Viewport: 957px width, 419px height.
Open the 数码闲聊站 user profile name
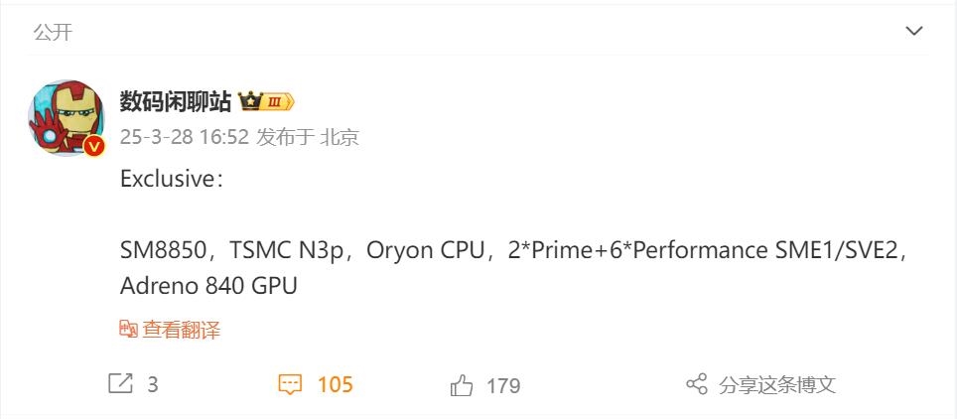pyautogui.click(x=175, y=101)
